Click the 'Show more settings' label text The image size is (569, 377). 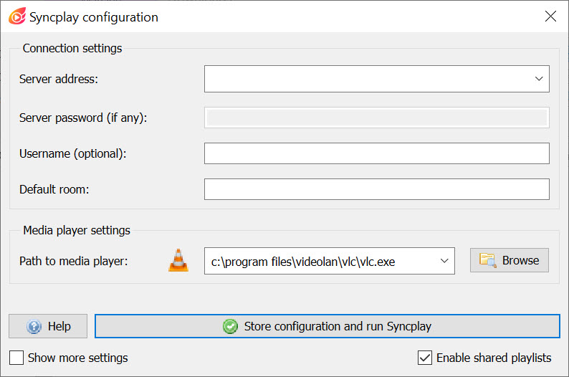pyautogui.click(x=78, y=358)
